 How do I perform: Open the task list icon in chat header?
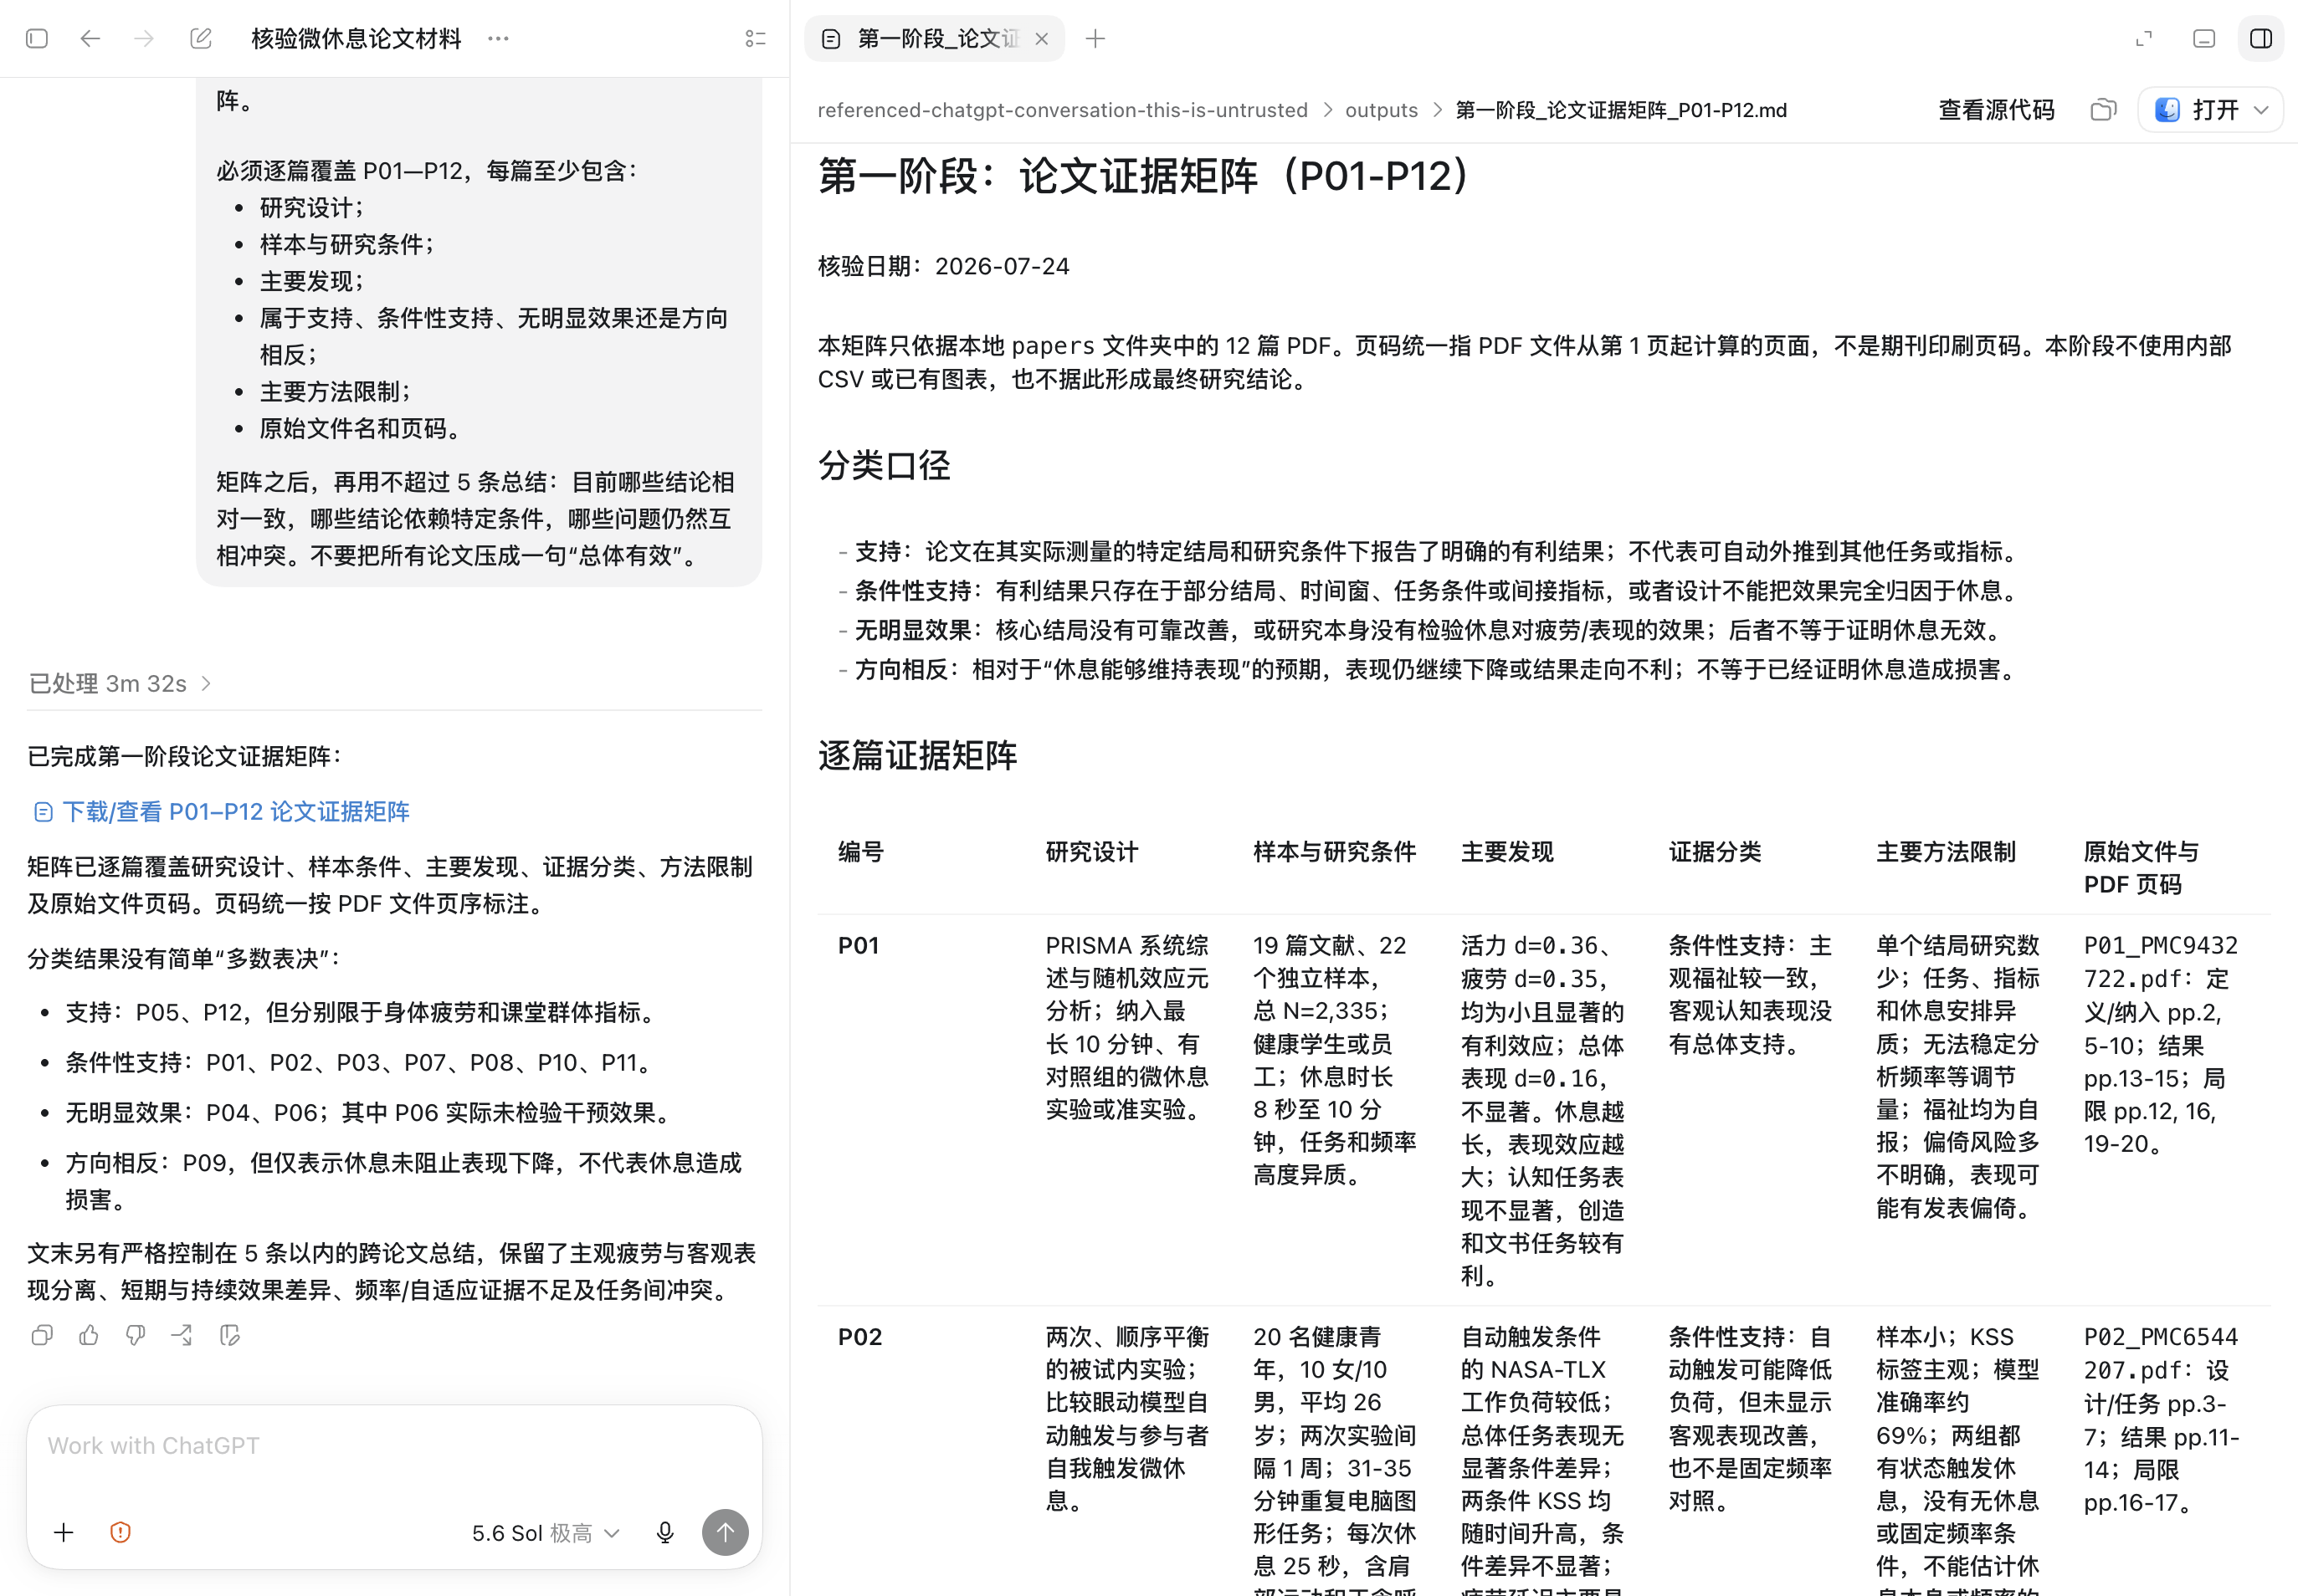click(756, 39)
